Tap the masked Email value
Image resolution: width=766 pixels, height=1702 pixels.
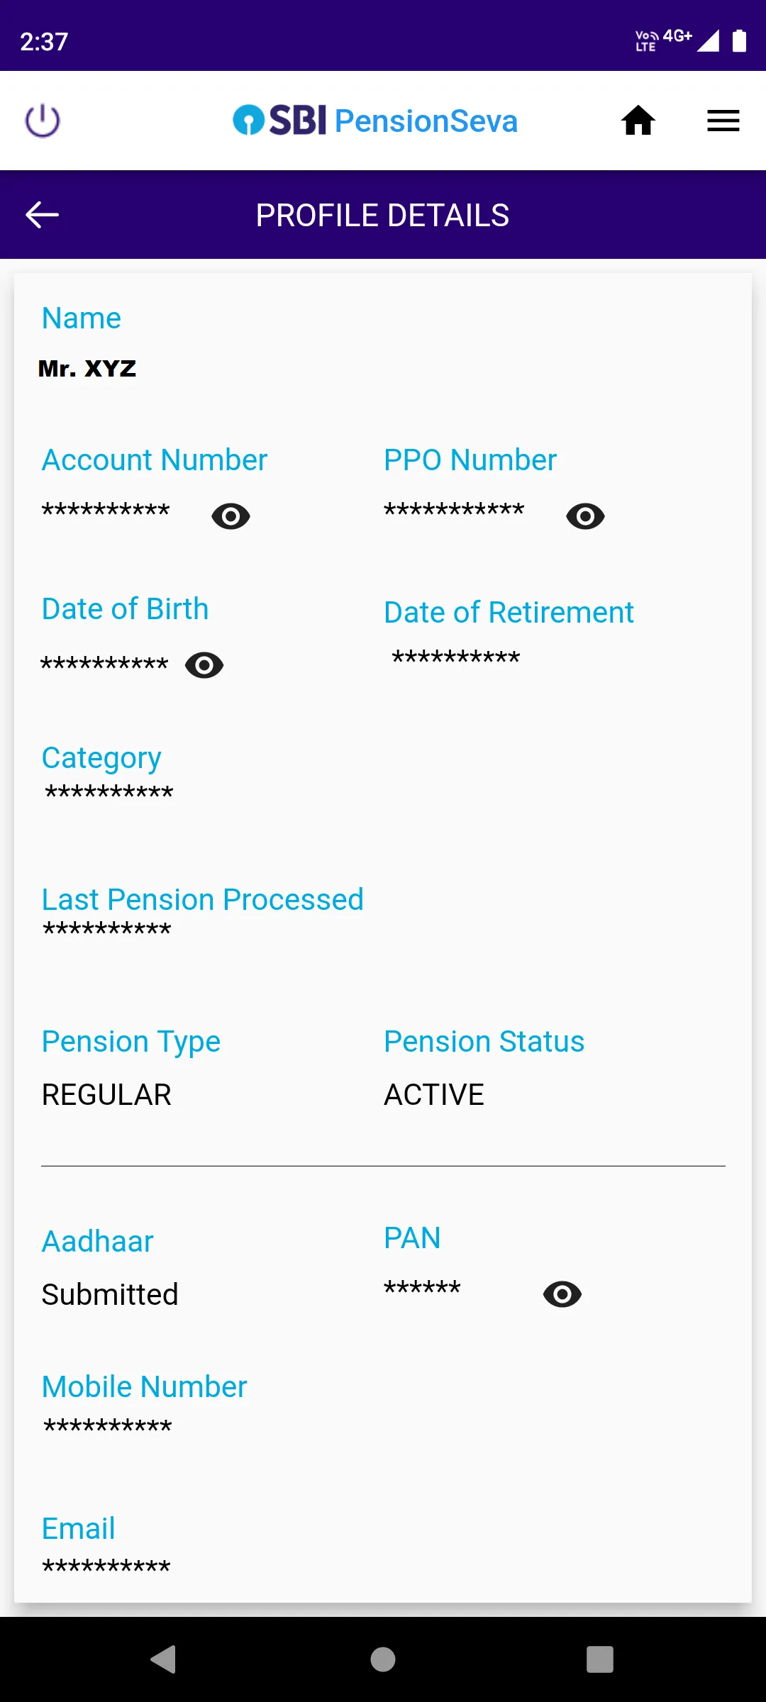106,1567
